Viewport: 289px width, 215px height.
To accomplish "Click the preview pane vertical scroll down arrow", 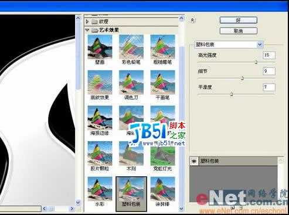I will coord(78,203).
